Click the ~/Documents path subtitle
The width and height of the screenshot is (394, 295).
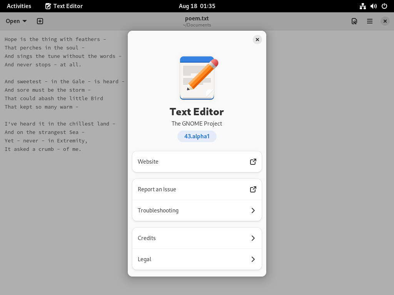click(x=197, y=25)
